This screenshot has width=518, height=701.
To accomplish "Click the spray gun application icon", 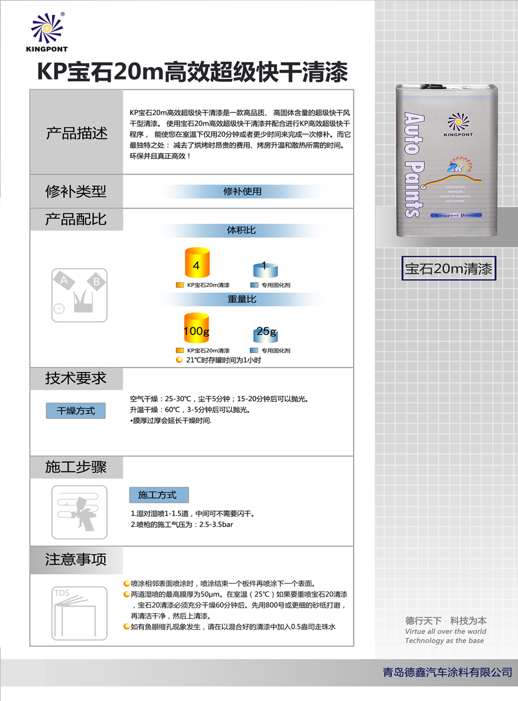I will (79, 512).
